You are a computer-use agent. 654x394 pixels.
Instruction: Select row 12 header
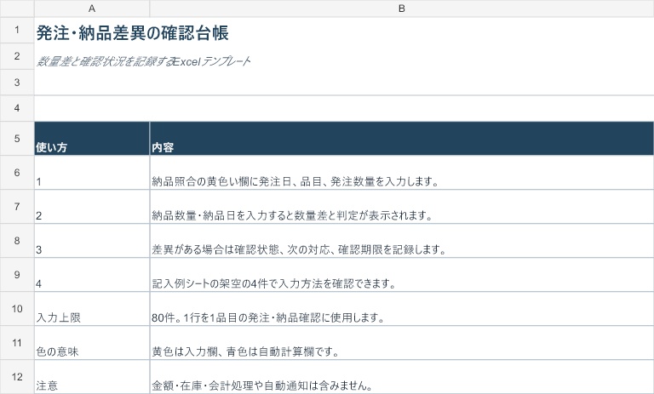point(17,377)
